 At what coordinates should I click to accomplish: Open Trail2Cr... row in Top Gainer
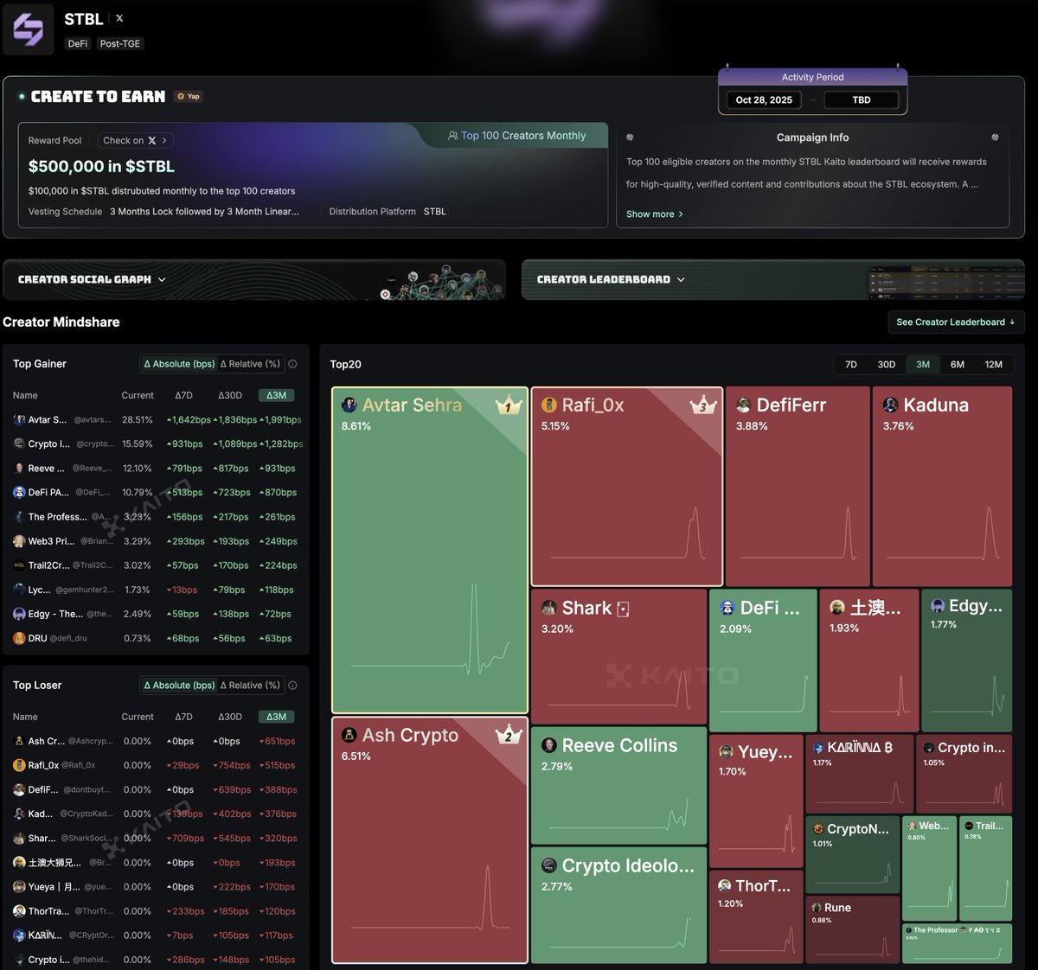point(157,565)
